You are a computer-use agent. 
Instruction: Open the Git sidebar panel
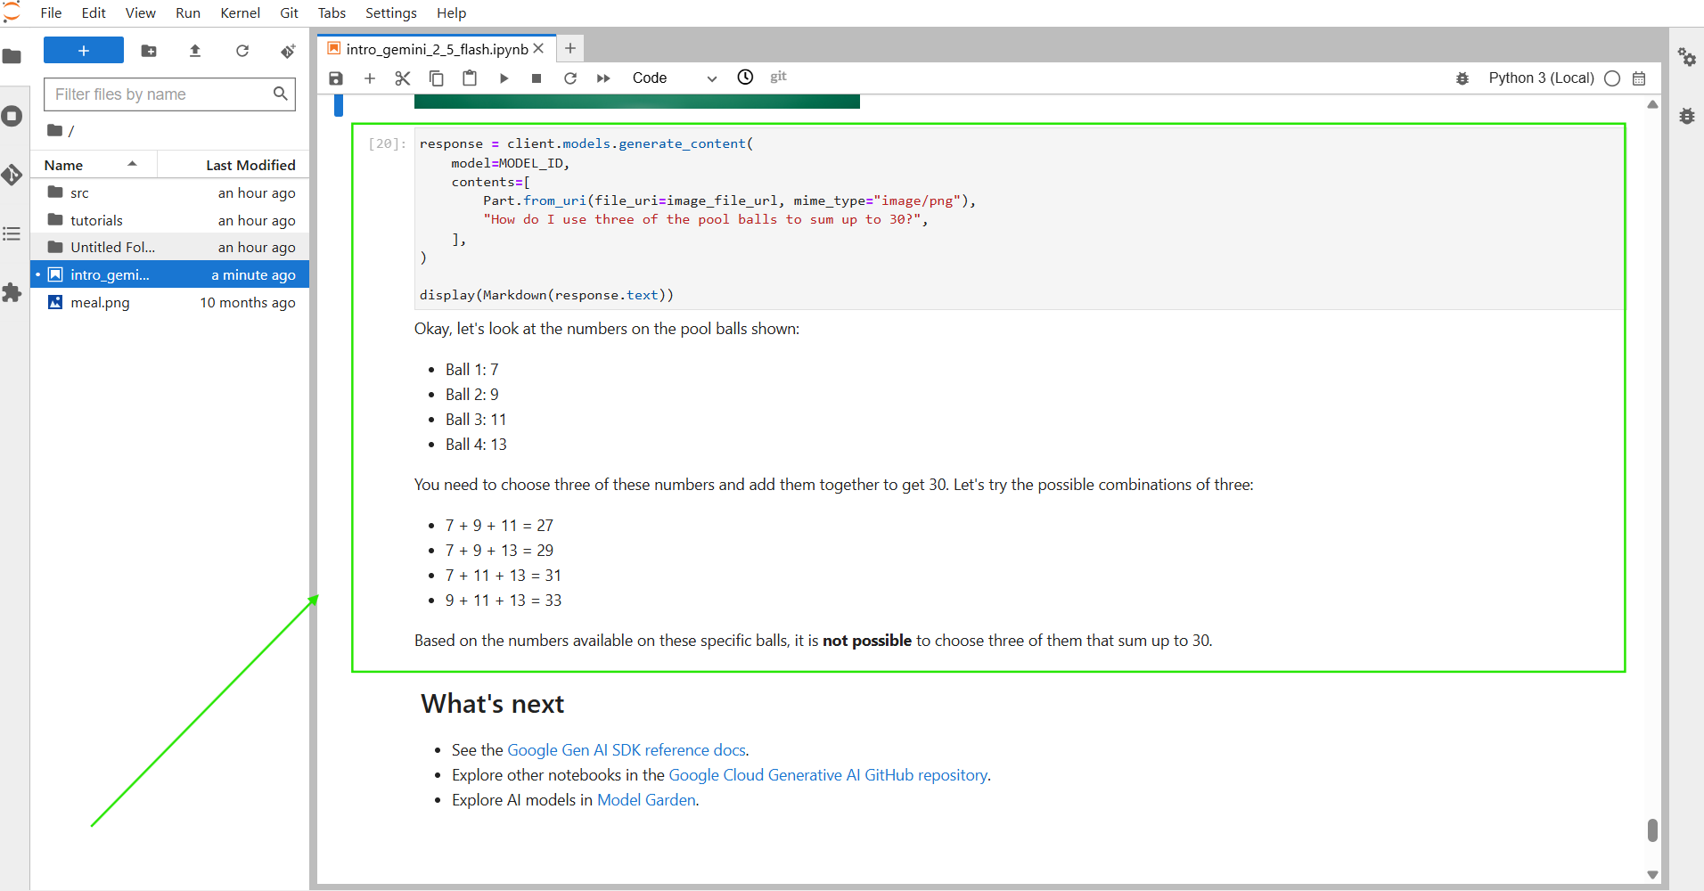pyautogui.click(x=12, y=175)
